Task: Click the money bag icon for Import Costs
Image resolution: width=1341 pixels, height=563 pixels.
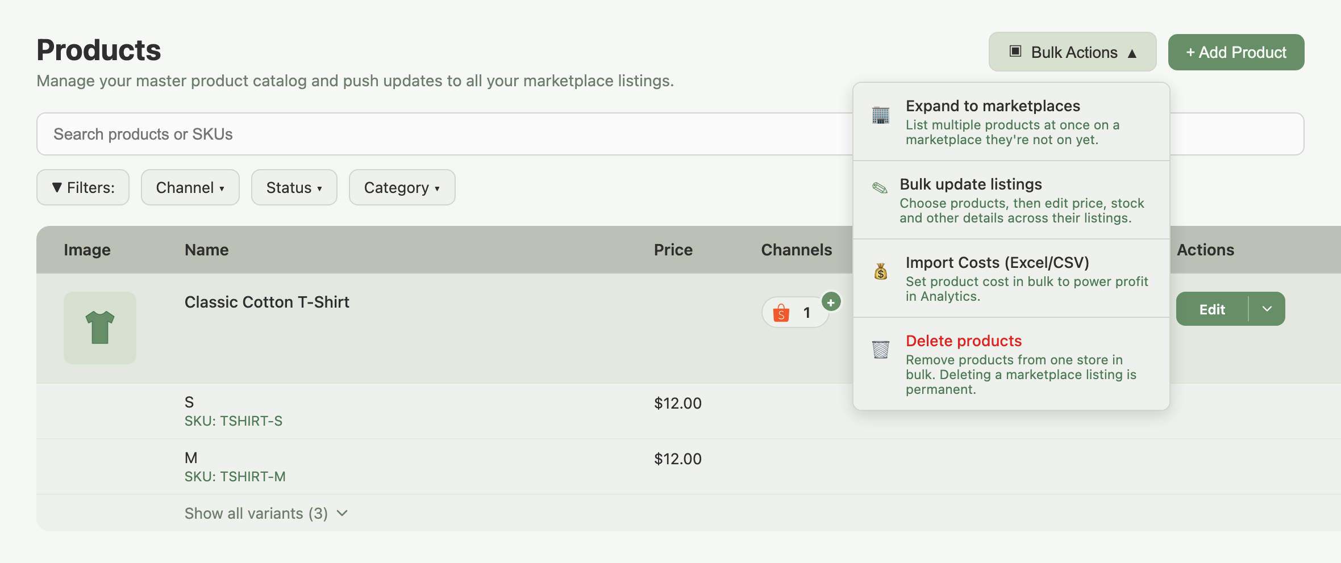Action: coord(881,272)
